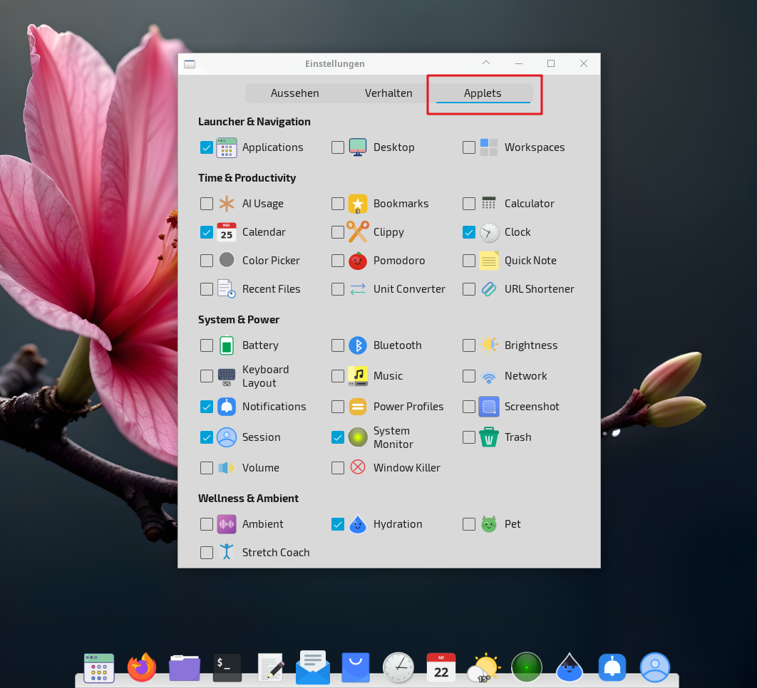Click the Screenshot applet icon
Viewport: 757px width, 688px height.
coord(489,407)
